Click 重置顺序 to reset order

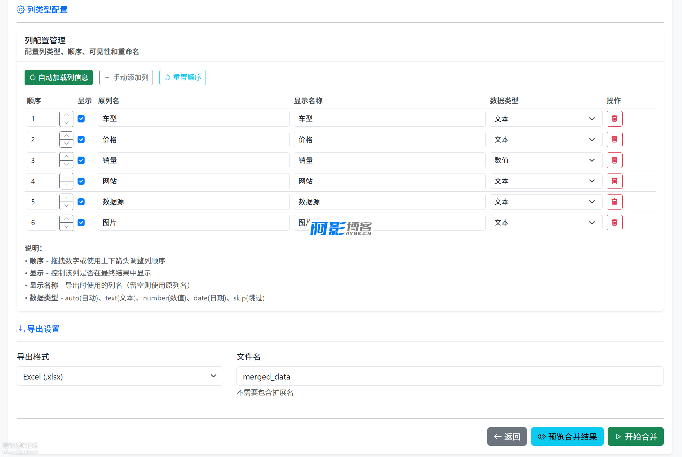(x=183, y=77)
